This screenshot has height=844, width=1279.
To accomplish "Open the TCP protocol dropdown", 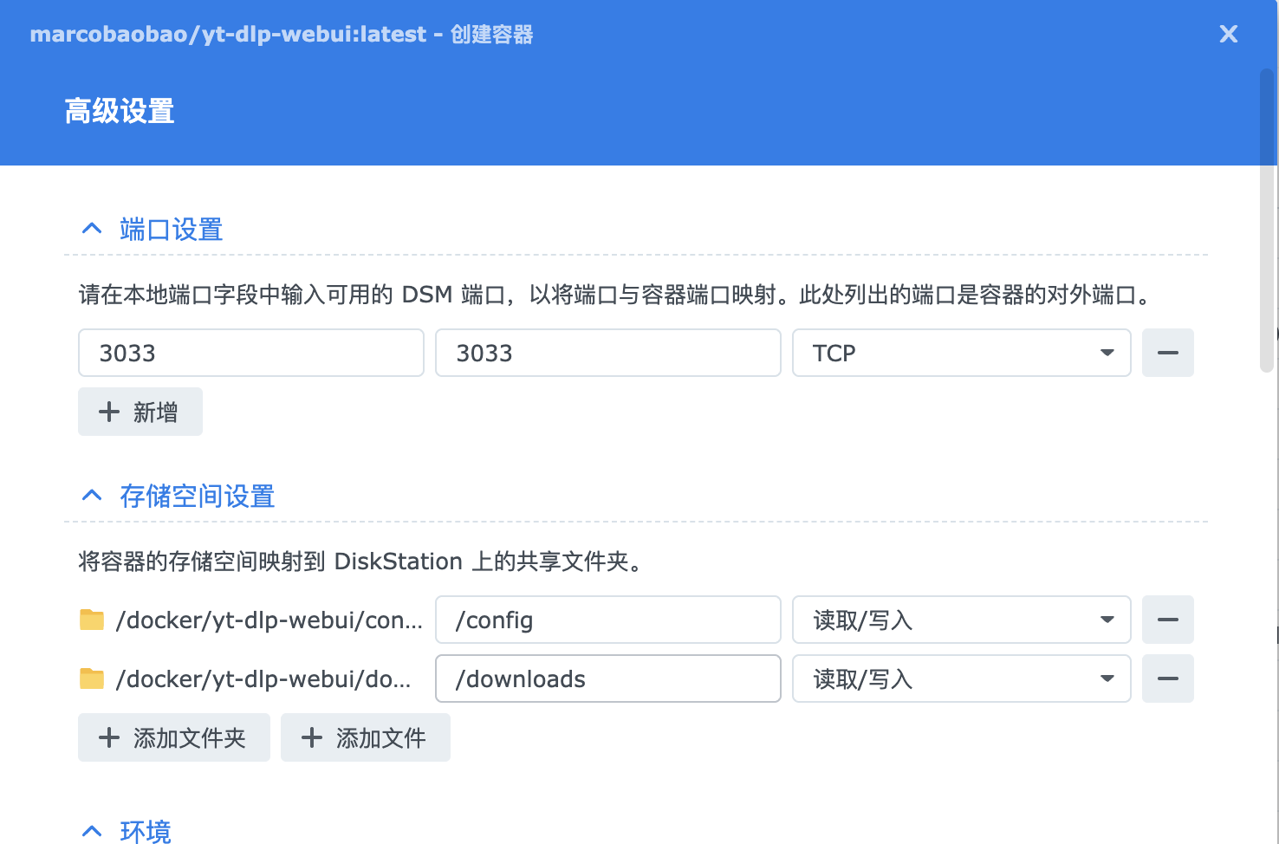I will (x=961, y=353).
